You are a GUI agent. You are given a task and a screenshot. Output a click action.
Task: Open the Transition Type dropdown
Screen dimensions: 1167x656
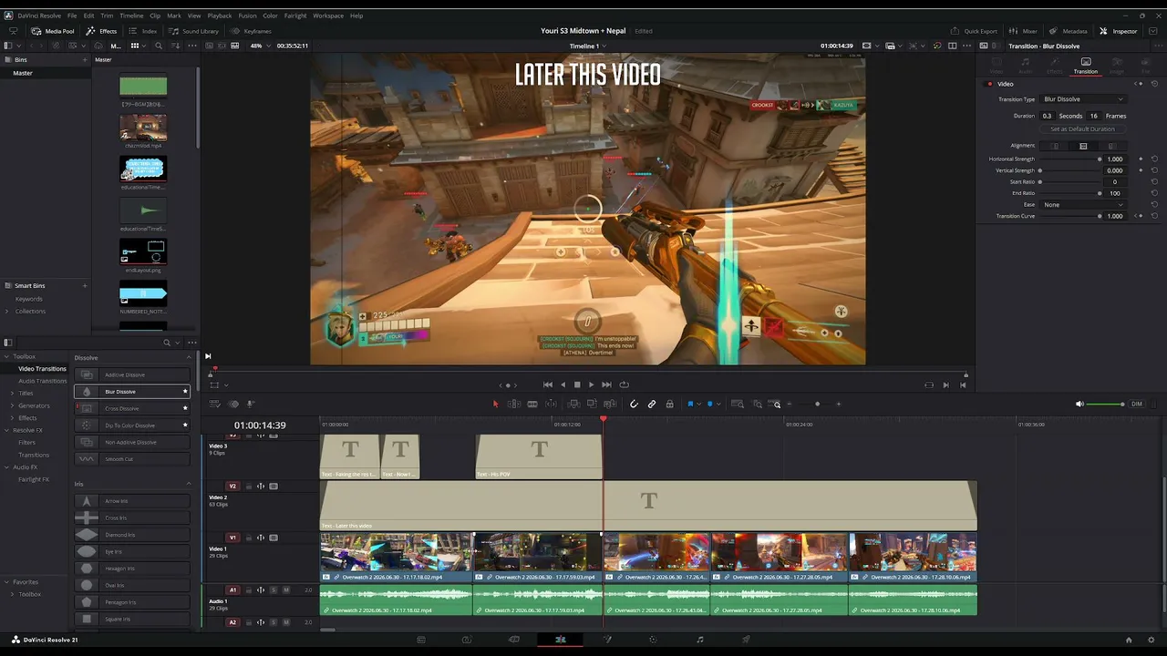[1083, 99]
